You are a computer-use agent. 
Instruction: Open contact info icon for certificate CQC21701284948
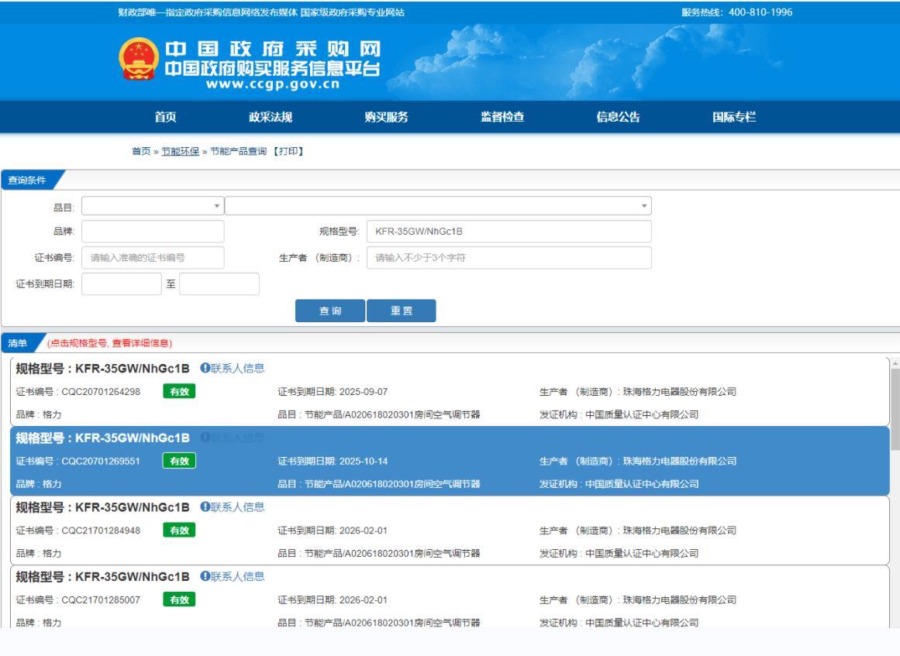tap(205, 507)
